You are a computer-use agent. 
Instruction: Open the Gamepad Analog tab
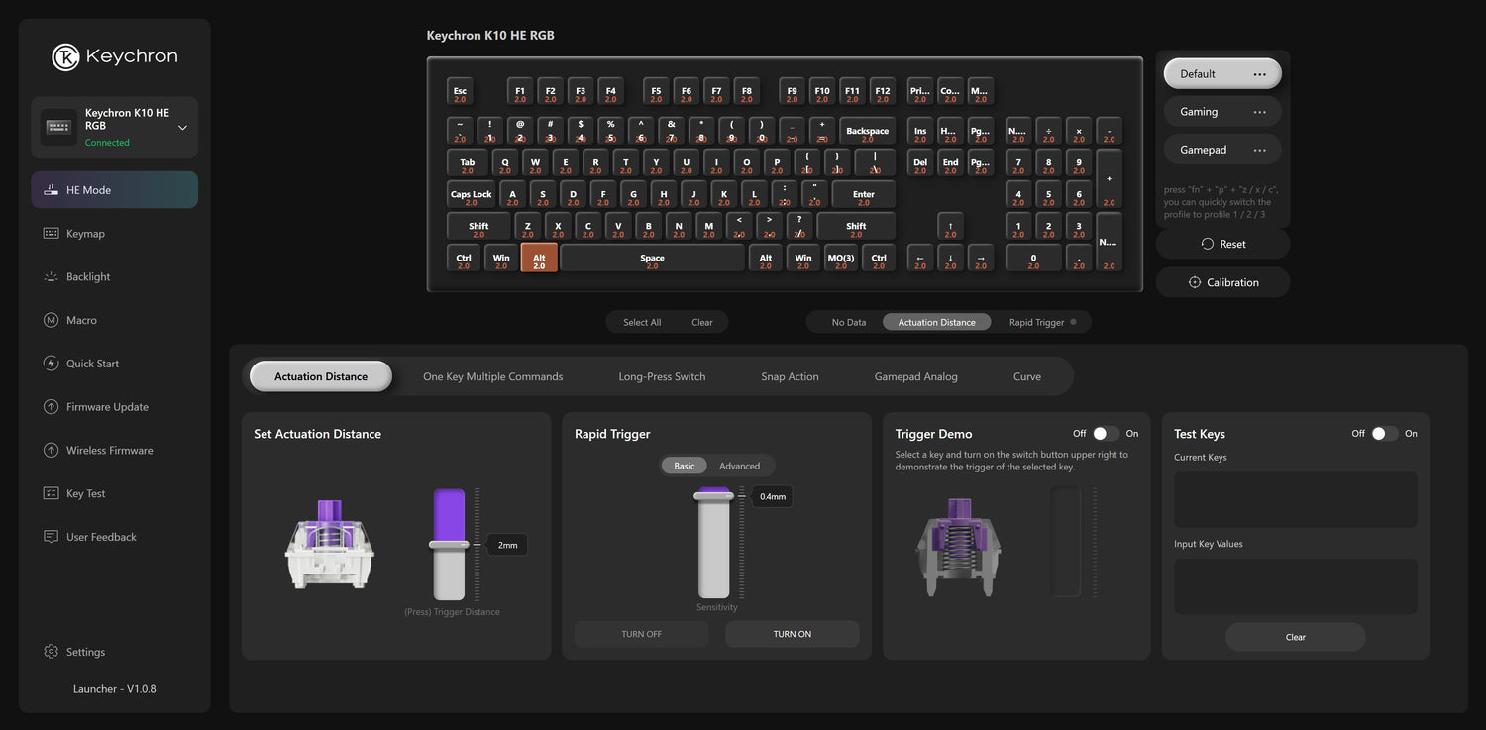(x=915, y=376)
